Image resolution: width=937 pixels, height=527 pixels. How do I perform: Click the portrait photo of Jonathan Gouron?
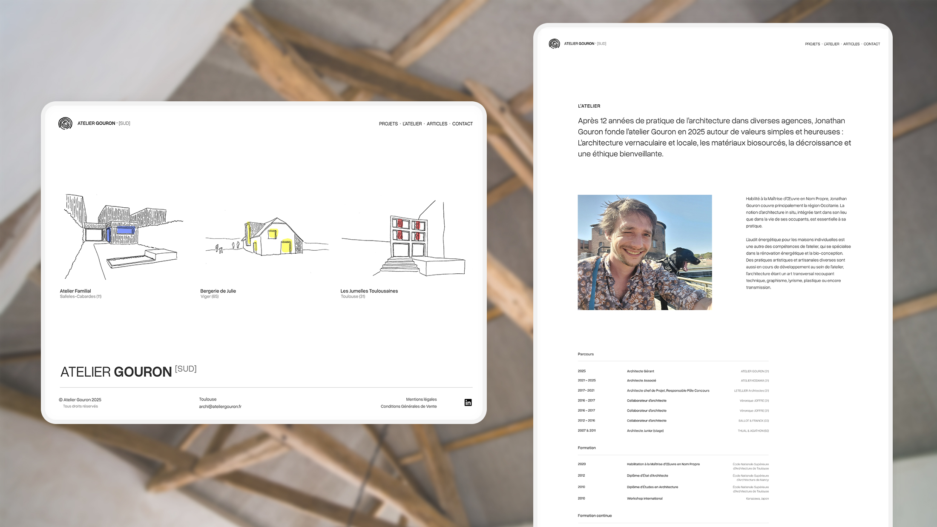point(645,252)
